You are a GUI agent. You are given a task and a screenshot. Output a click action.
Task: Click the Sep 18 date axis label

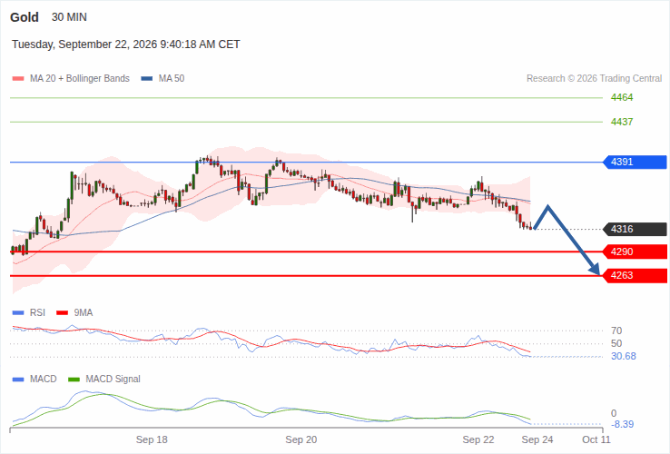[152, 439]
